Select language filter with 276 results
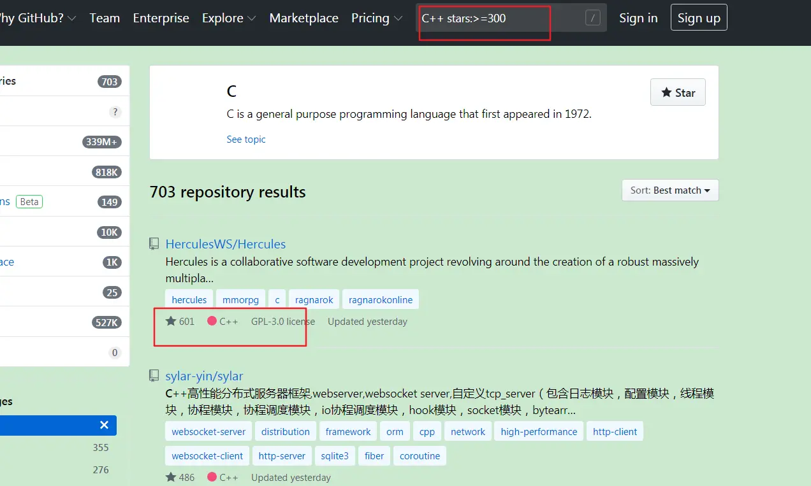The height and width of the screenshot is (486, 811). pyautogui.click(x=59, y=469)
